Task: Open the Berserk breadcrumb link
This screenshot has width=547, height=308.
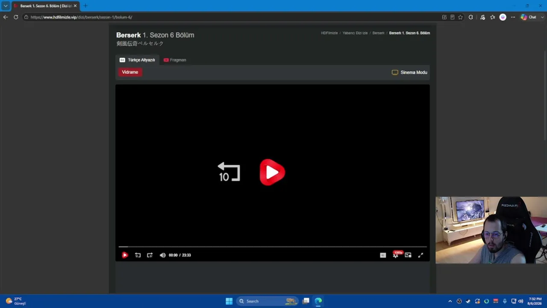Action: [378, 33]
